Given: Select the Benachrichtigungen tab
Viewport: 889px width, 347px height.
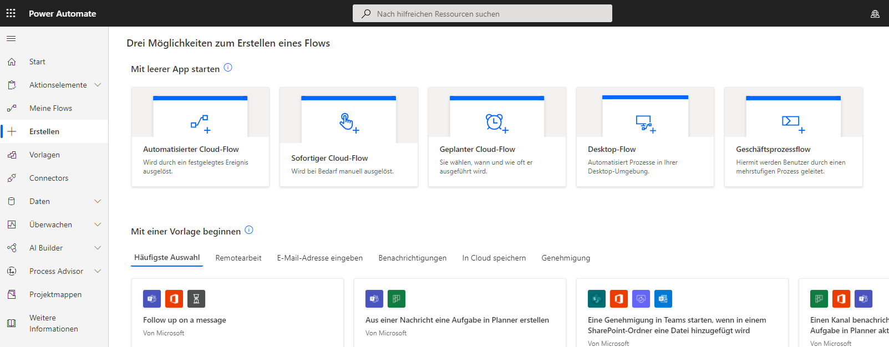Looking at the screenshot, I should click(412, 258).
